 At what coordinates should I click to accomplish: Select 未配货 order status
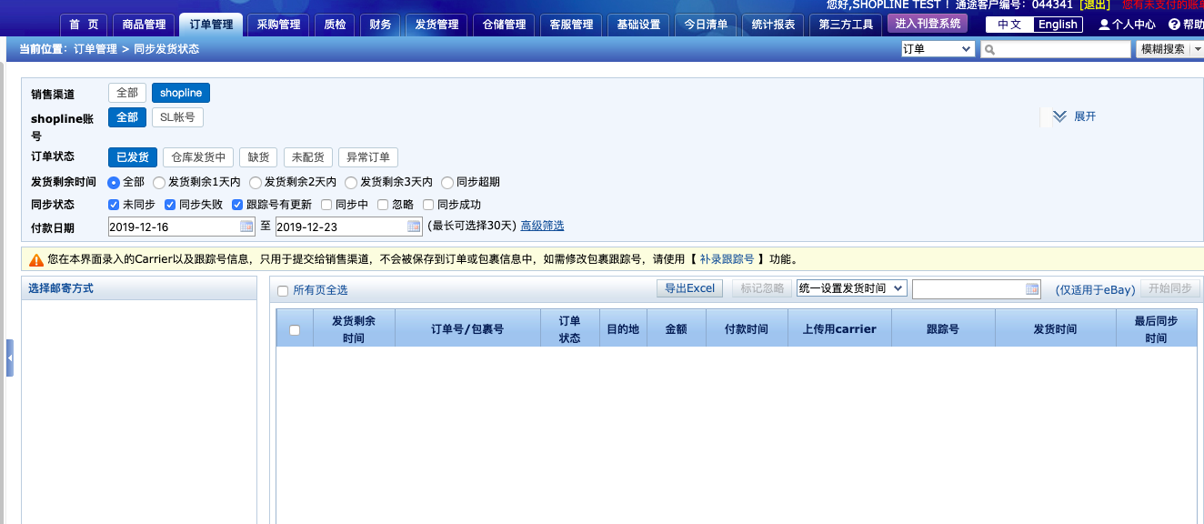pos(308,157)
